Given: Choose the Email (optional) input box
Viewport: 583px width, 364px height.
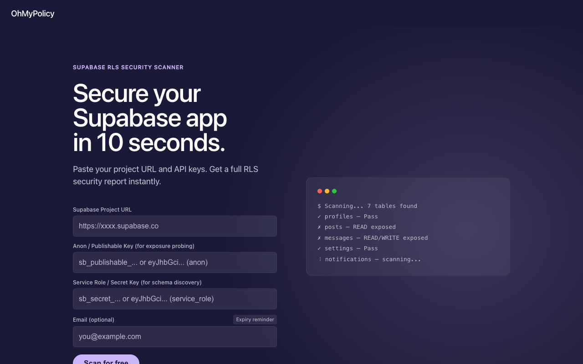Looking at the screenshot, I should coord(175,337).
